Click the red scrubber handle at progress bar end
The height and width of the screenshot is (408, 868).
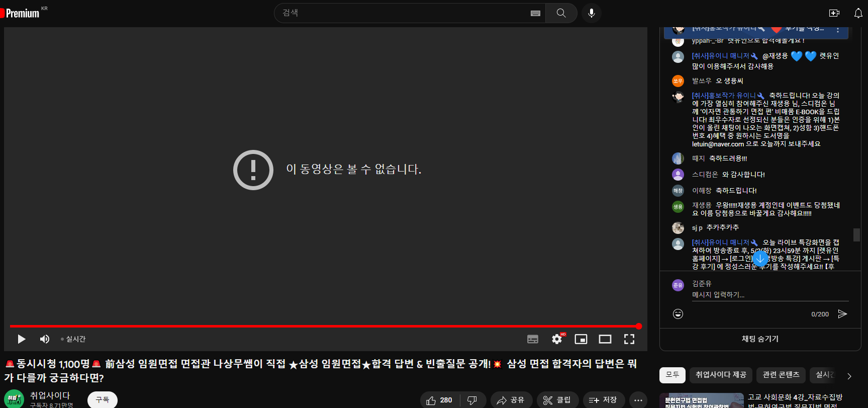(639, 327)
